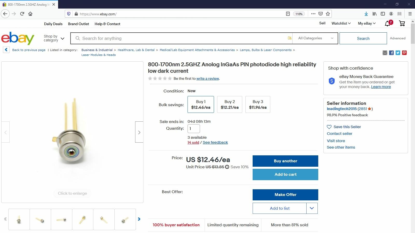
Task: Open Firefox downloads arrow icon
Action: coord(366,14)
